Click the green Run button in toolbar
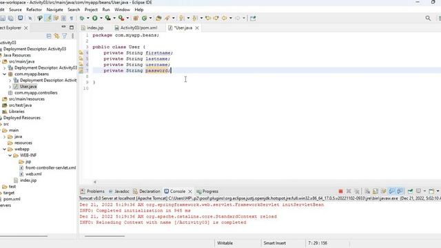 point(95,18)
